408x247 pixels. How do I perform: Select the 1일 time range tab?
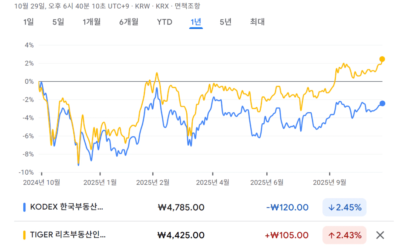(x=28, y=22)
